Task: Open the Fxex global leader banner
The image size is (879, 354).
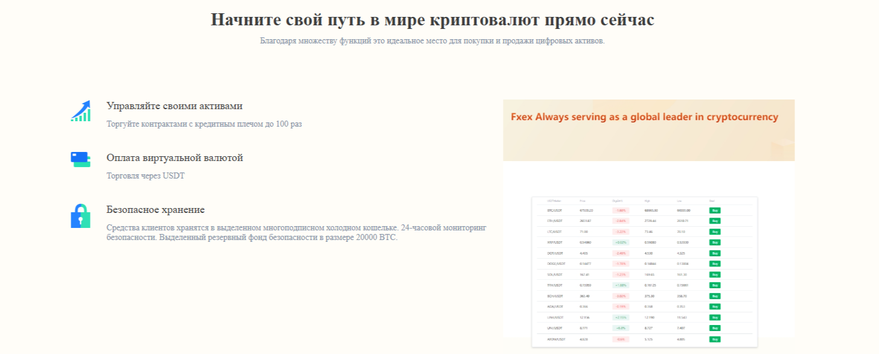Action: 649,130
